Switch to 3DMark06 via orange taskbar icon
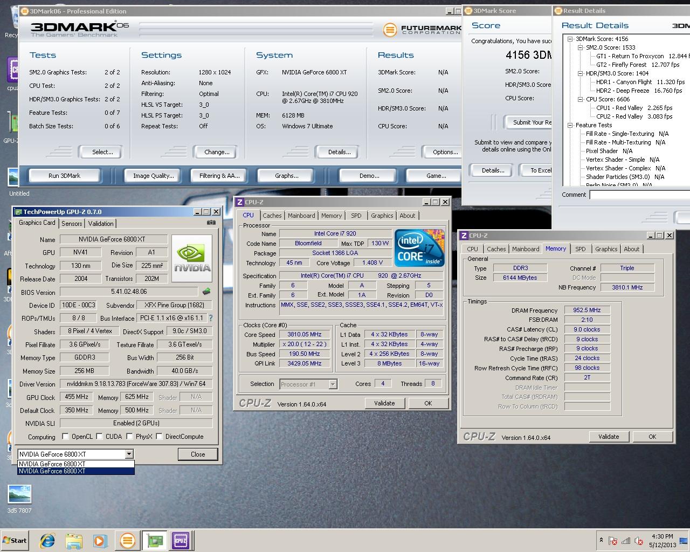Image resolution: width=690 pixels, height=552 pixels. click(x=127, y=541)
